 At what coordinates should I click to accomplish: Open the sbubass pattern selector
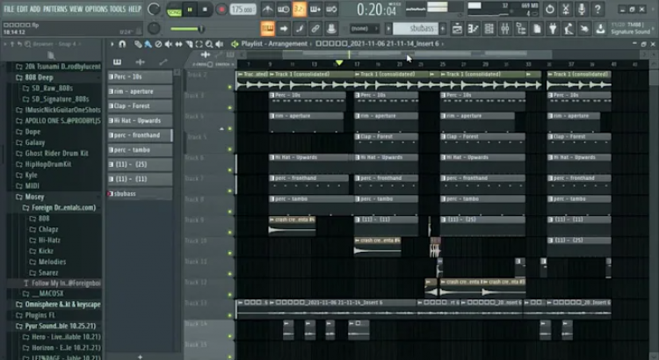[x=416, y=29]
